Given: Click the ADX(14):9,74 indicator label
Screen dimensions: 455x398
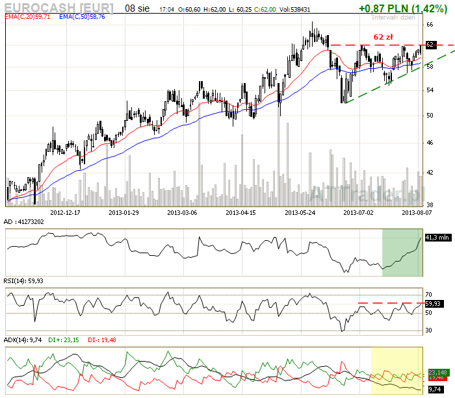Looking at the screenshot, I should click(23, 340).
